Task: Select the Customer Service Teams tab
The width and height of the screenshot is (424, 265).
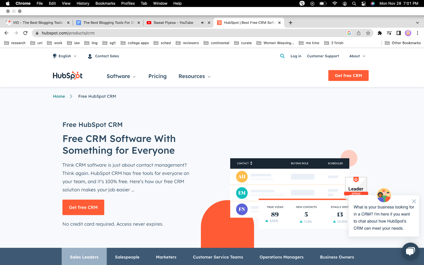Action: (218, 257)
